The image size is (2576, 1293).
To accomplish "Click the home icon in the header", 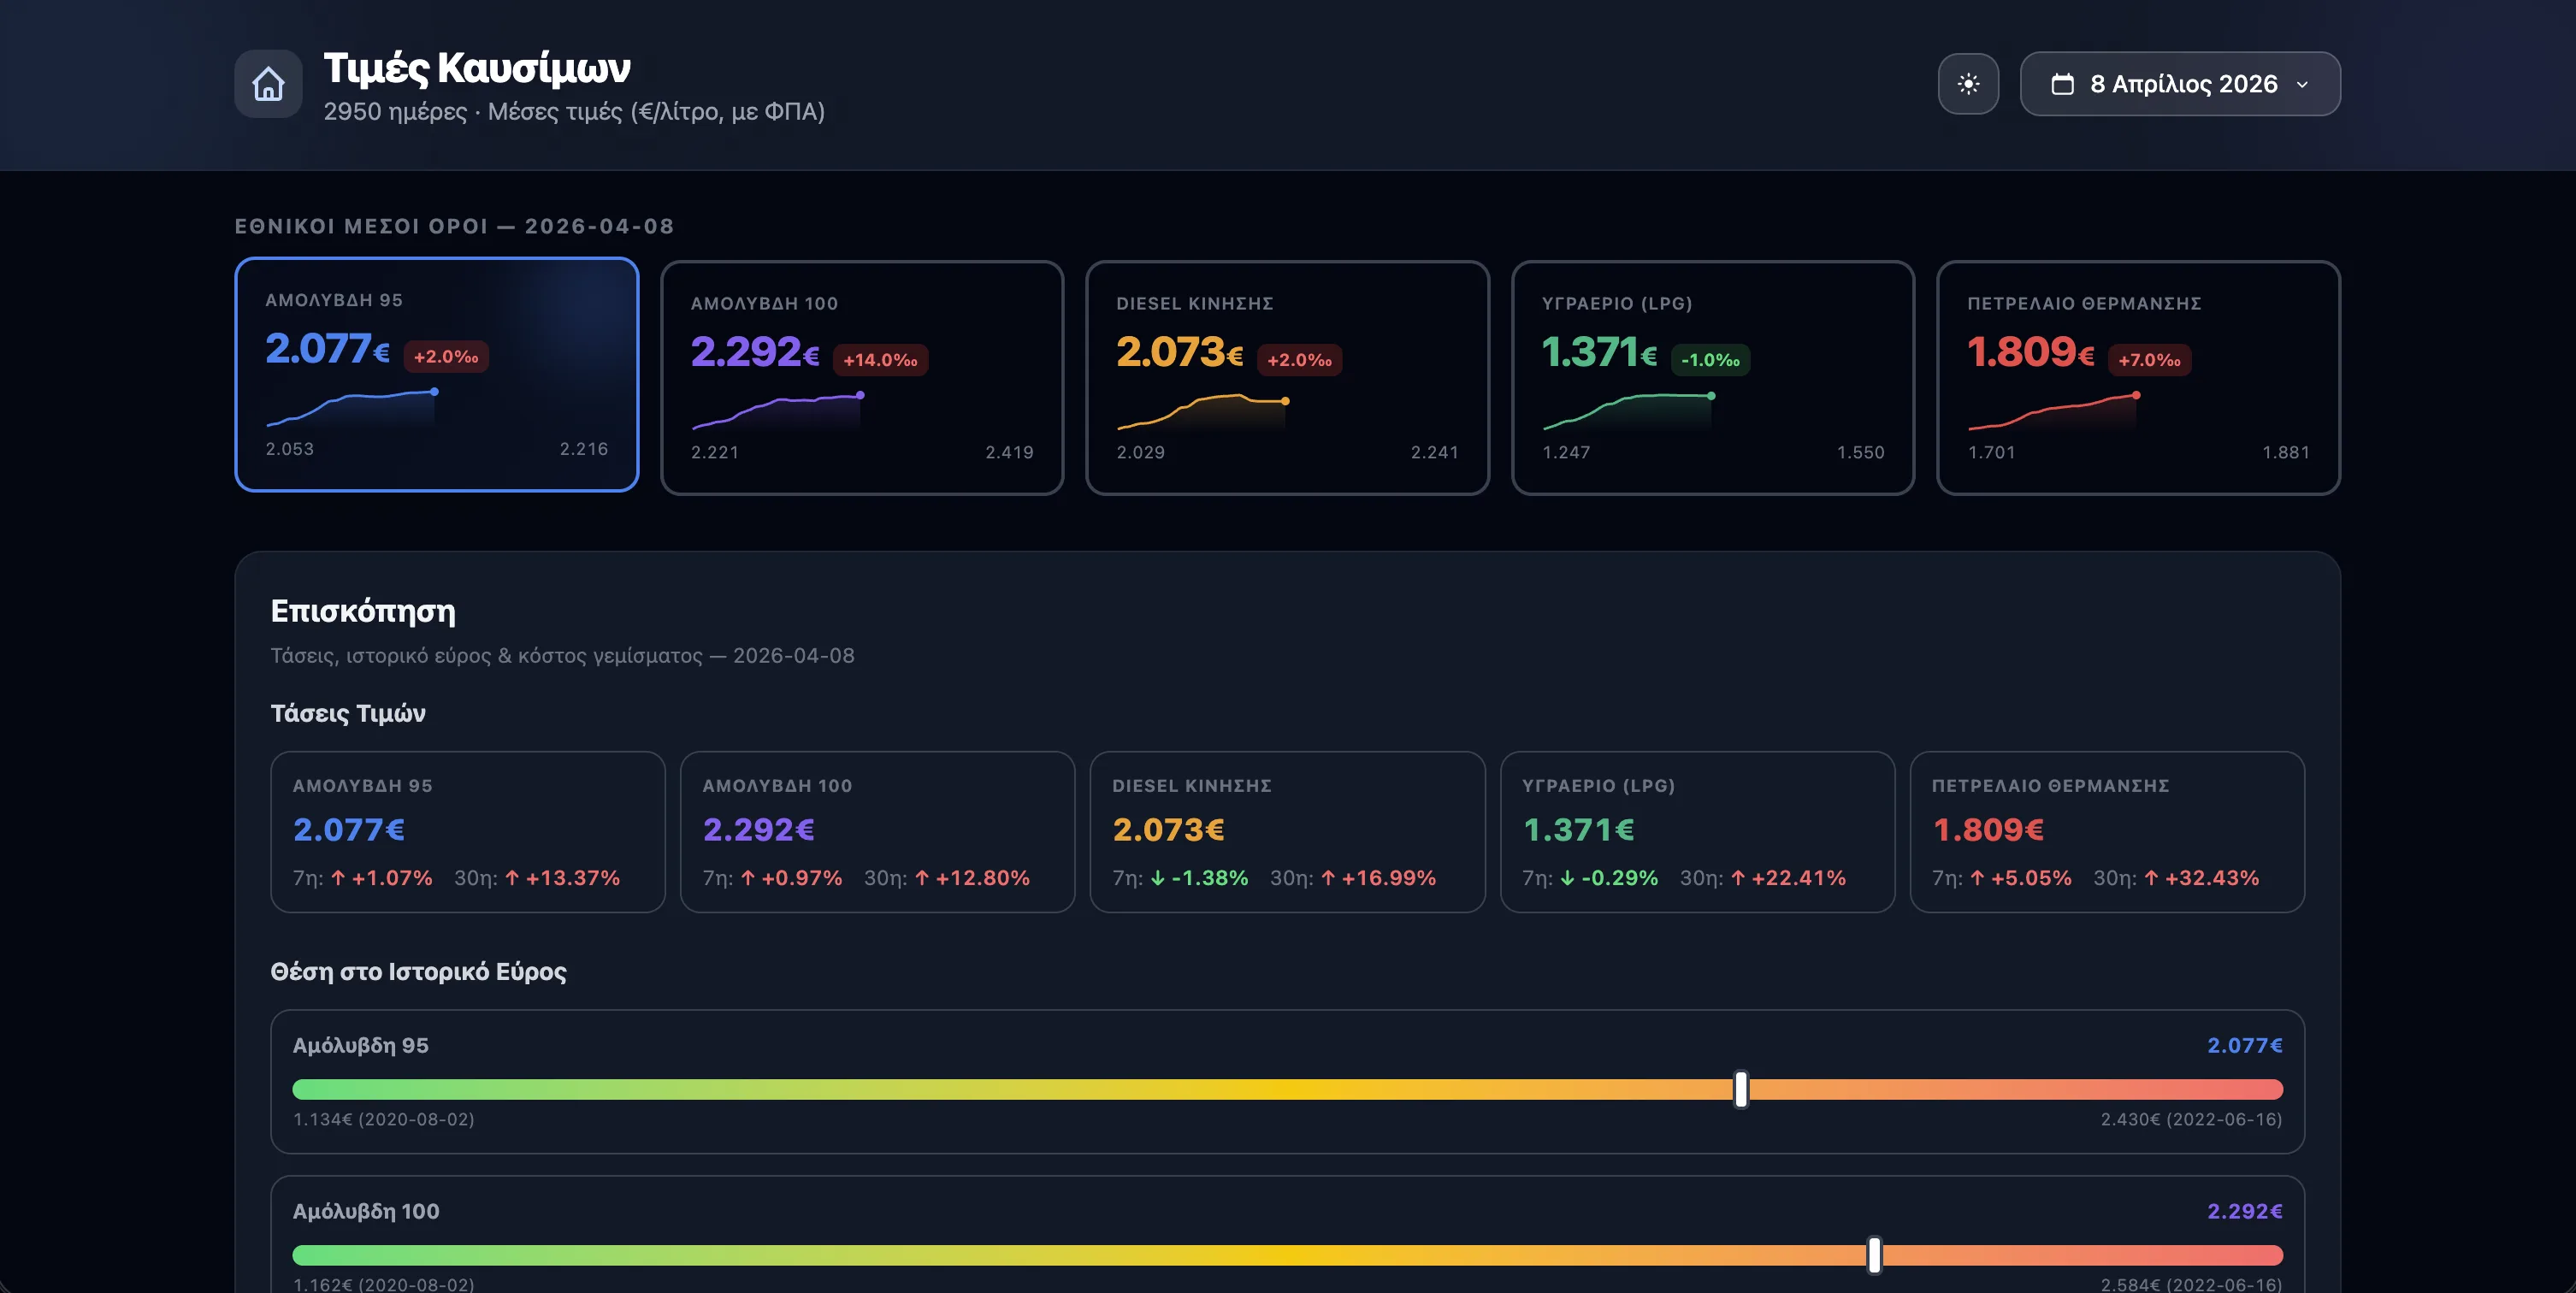I will 267,84.
